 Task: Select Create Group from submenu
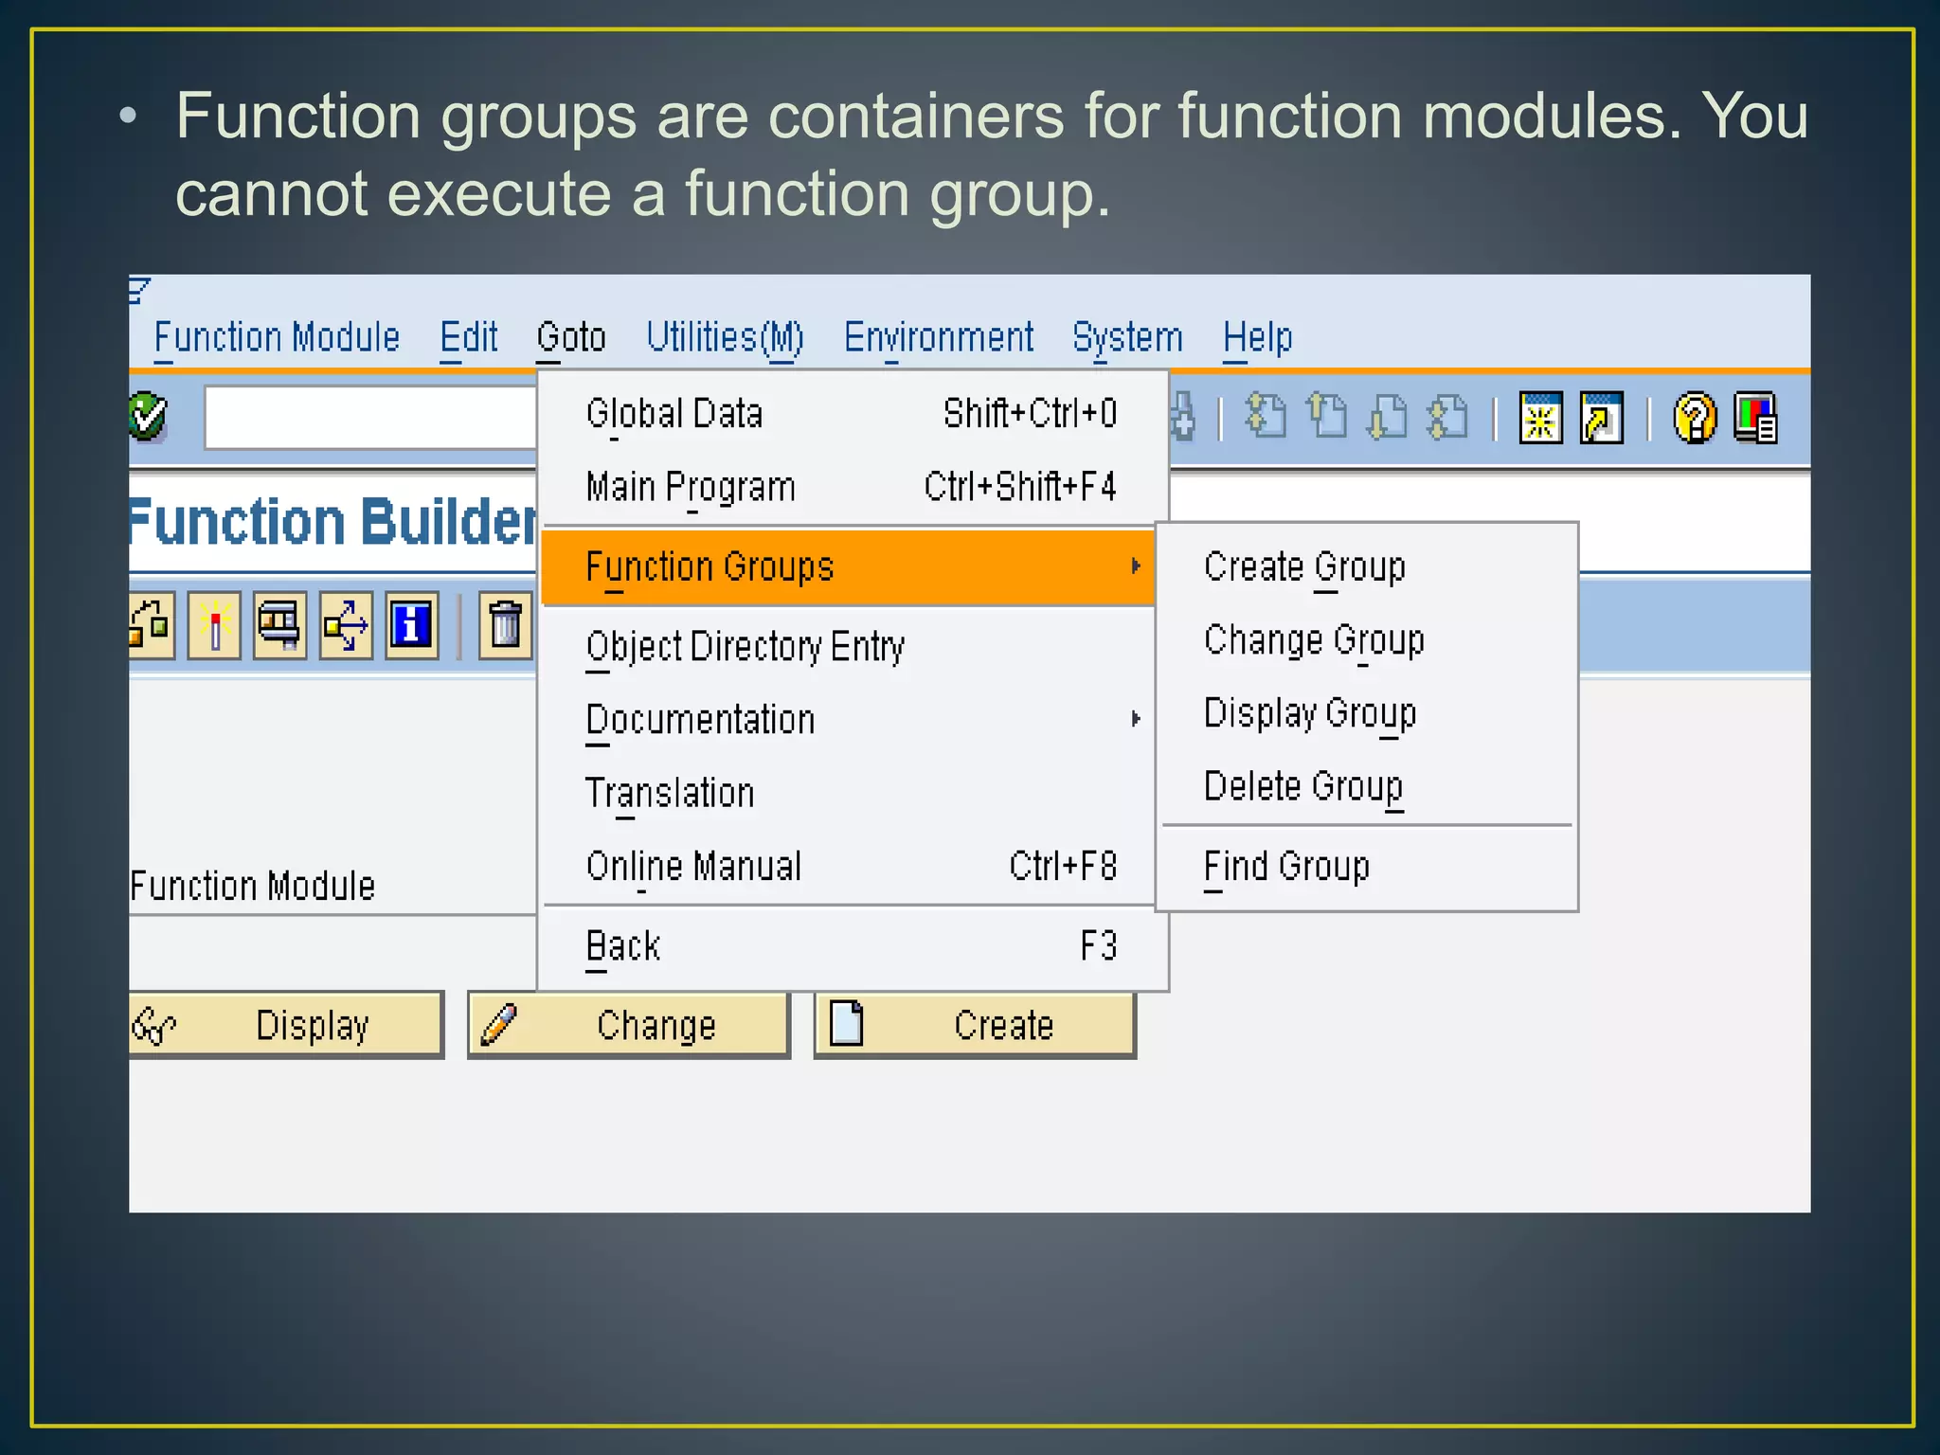click(1304, 566)
